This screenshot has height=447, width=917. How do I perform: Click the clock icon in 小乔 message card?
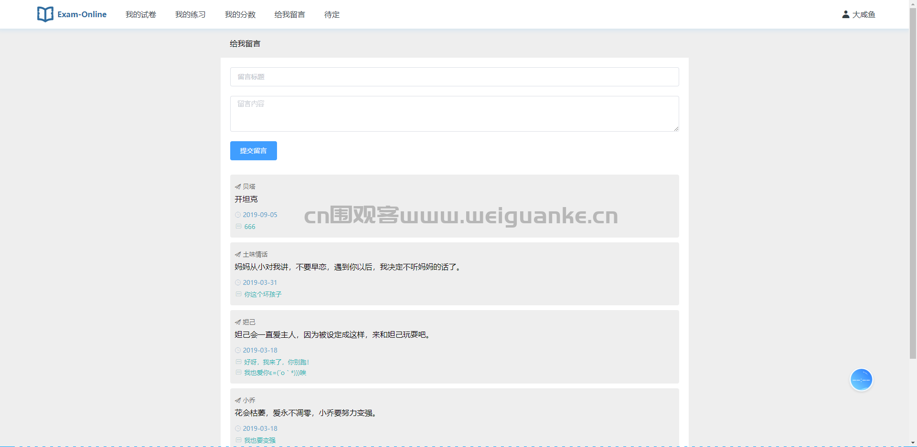pos(238,428)
